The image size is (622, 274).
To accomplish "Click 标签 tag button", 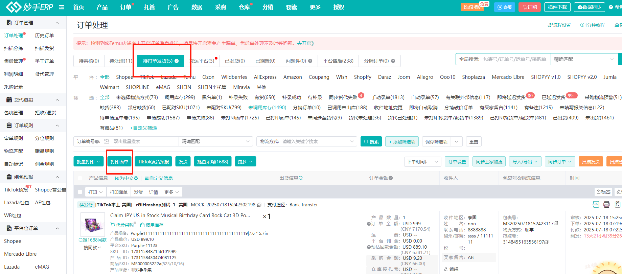I will (x=603, y=192).
